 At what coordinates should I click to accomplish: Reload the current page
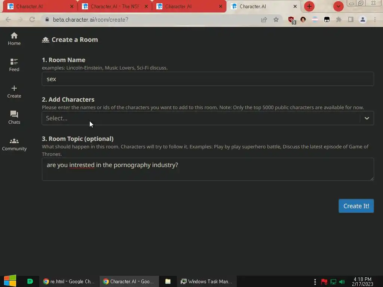[32, 20]
